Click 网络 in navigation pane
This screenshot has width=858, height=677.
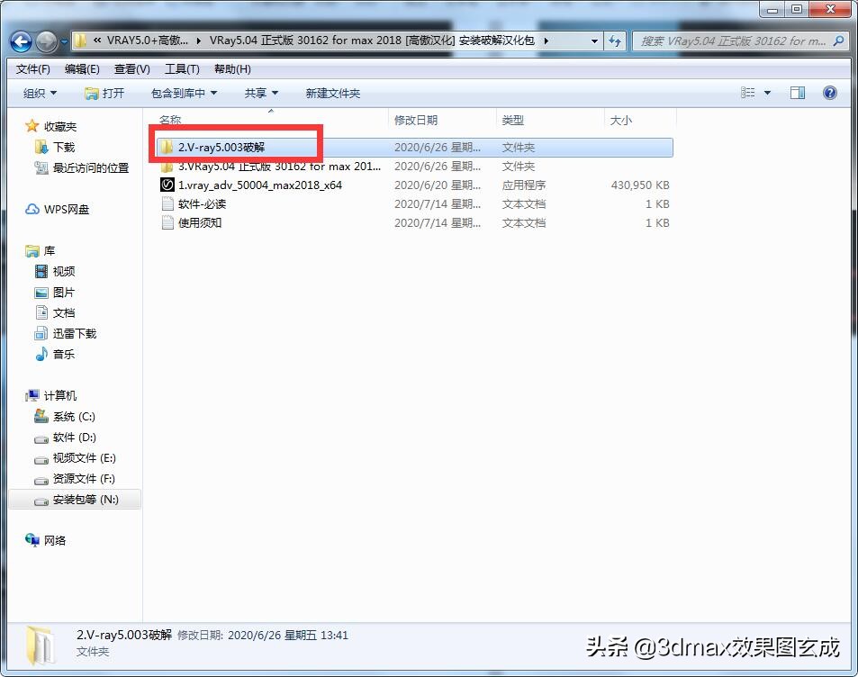click(x=45, y=541)
